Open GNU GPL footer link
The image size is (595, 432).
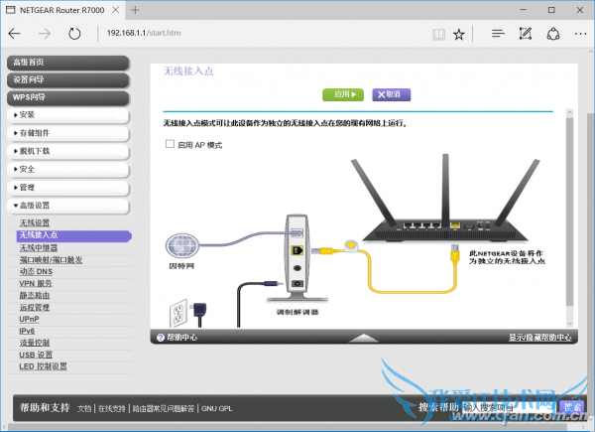coord(216,408)
